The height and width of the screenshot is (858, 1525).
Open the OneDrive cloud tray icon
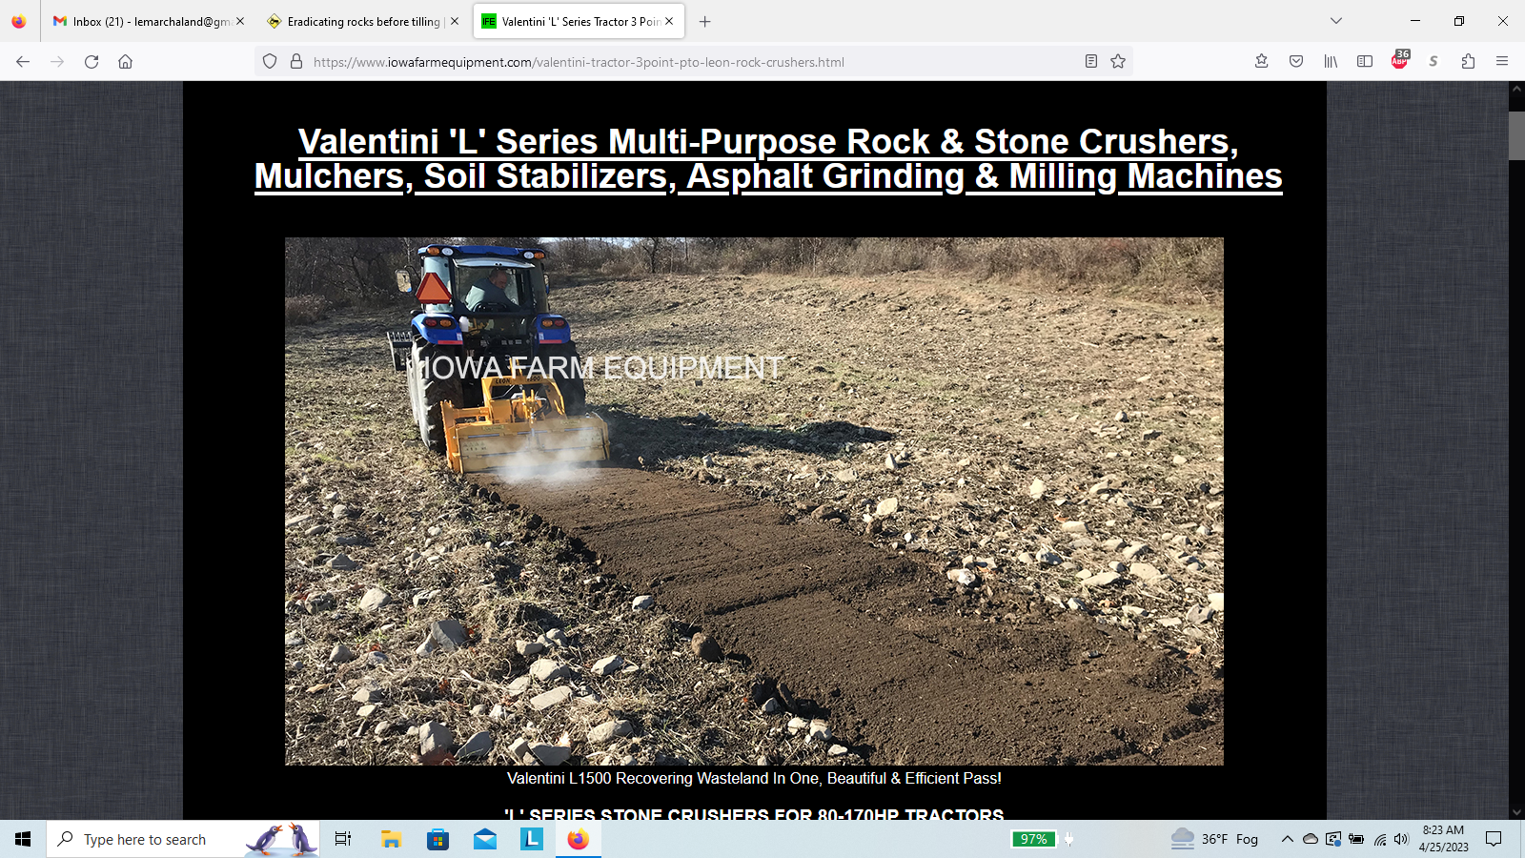click(x=1311, y=839)
